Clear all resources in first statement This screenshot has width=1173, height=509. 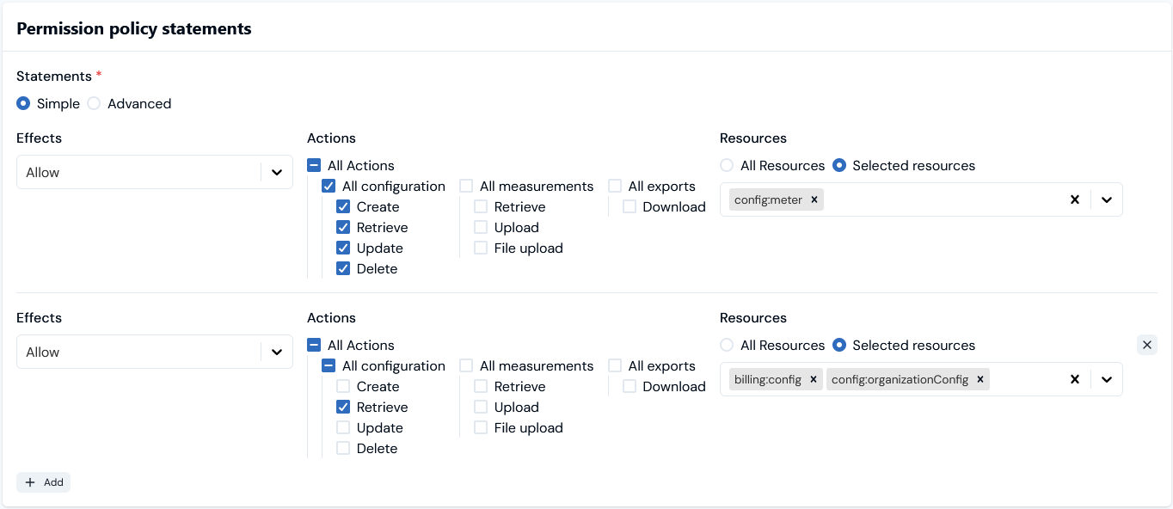click(1074, 200)
